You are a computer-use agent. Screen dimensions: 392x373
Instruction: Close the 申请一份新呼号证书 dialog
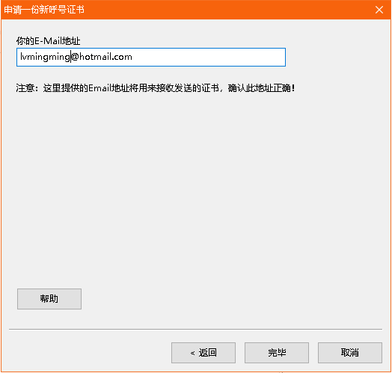pos(379,10)
